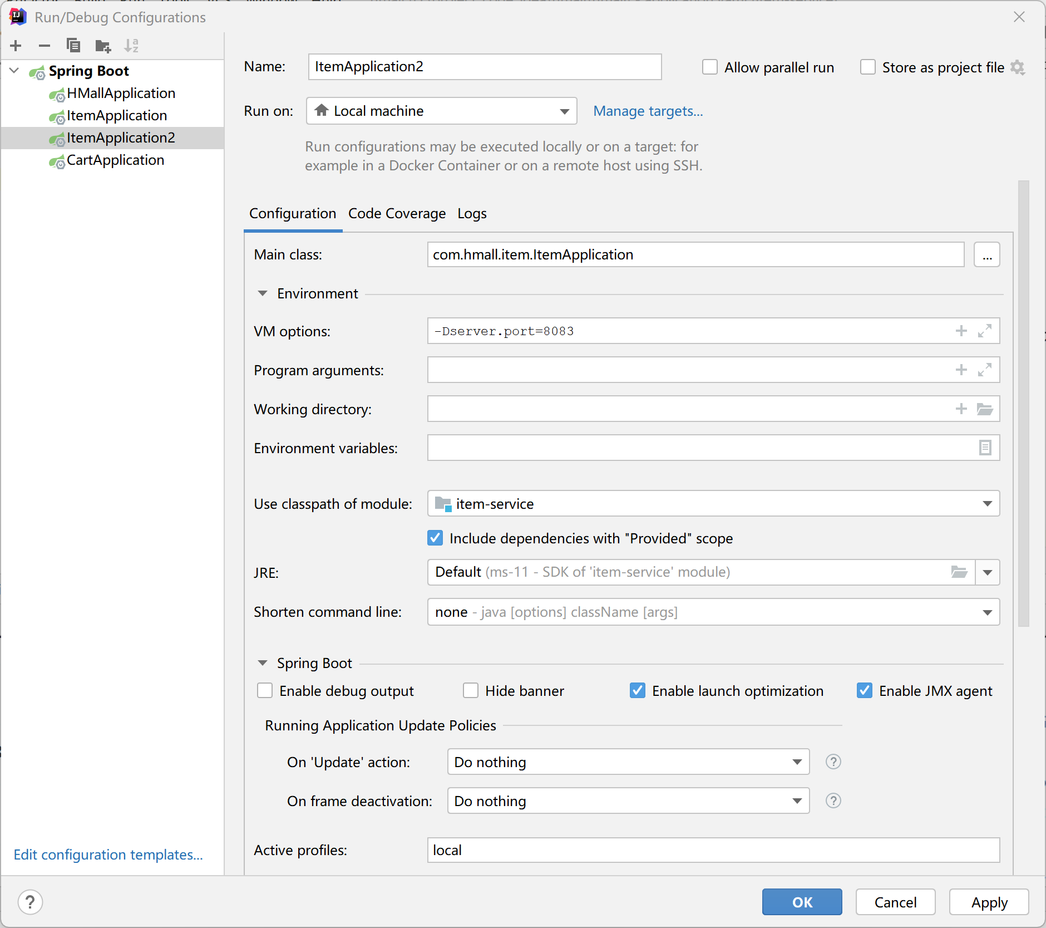Remove the selected configuration with minus icon
Screen dimensions: 1046x928
coord(45,46)
